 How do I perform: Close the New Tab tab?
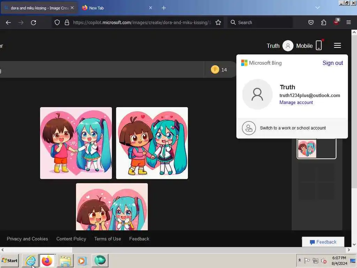click(151, 8)
